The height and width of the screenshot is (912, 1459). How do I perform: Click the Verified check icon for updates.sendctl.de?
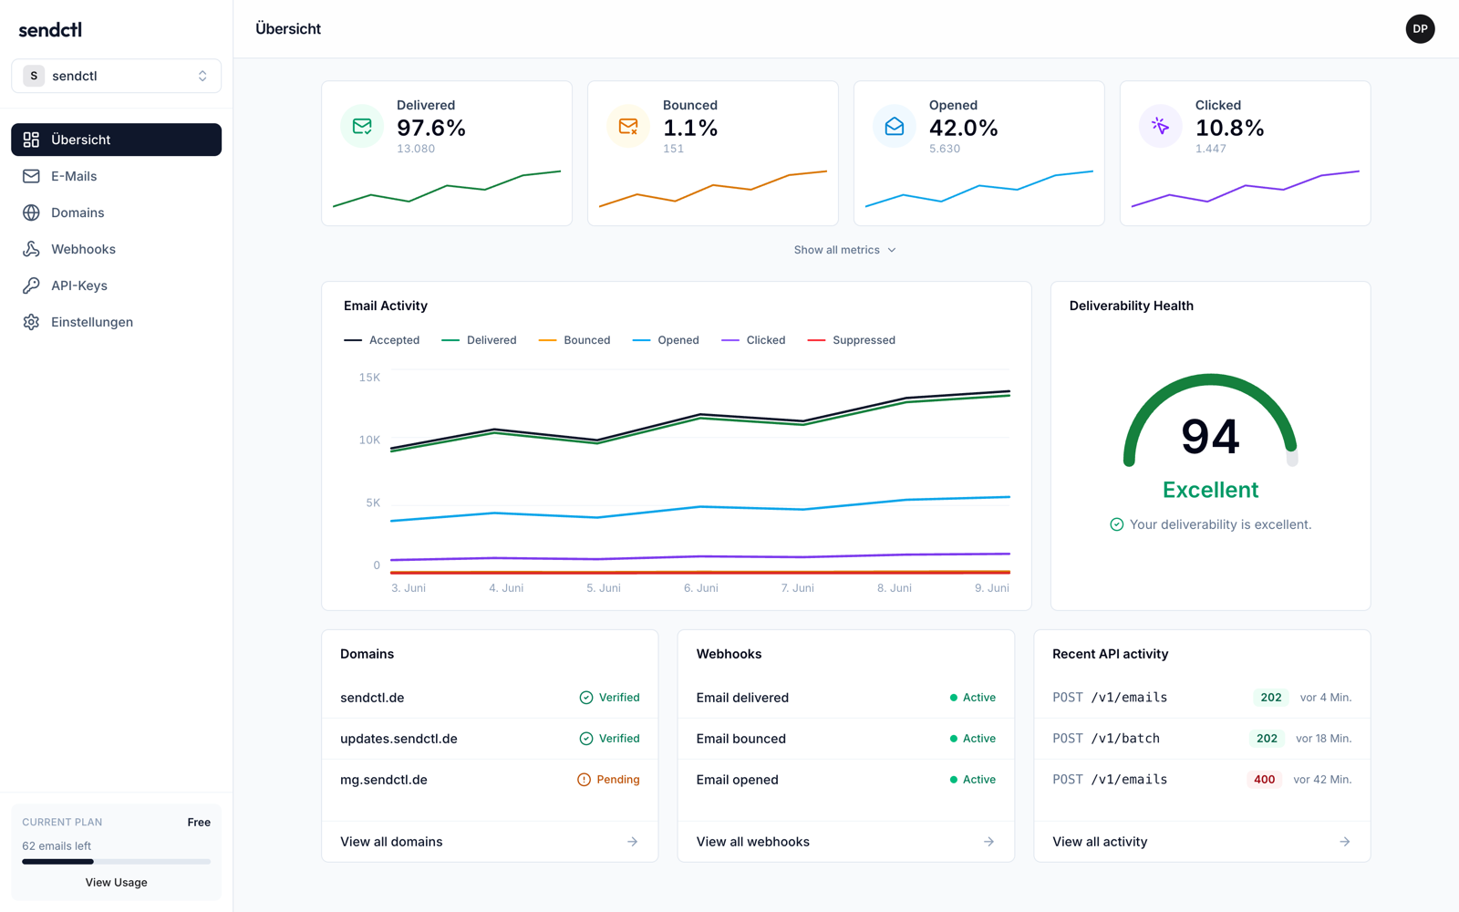(586, 739)
